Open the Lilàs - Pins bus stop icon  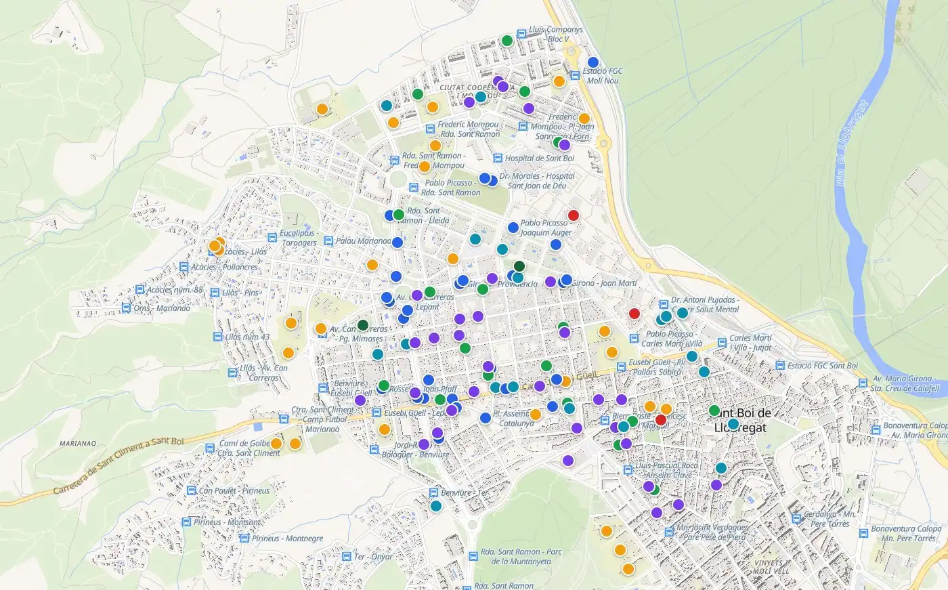point(215,293)
